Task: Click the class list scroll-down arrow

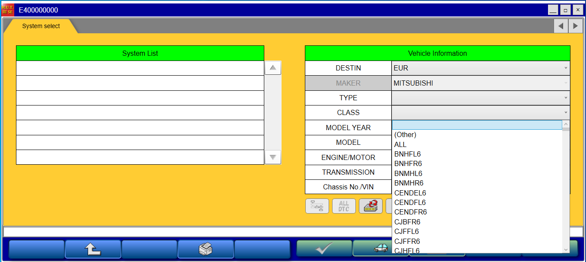Action: tap(566, 249)
